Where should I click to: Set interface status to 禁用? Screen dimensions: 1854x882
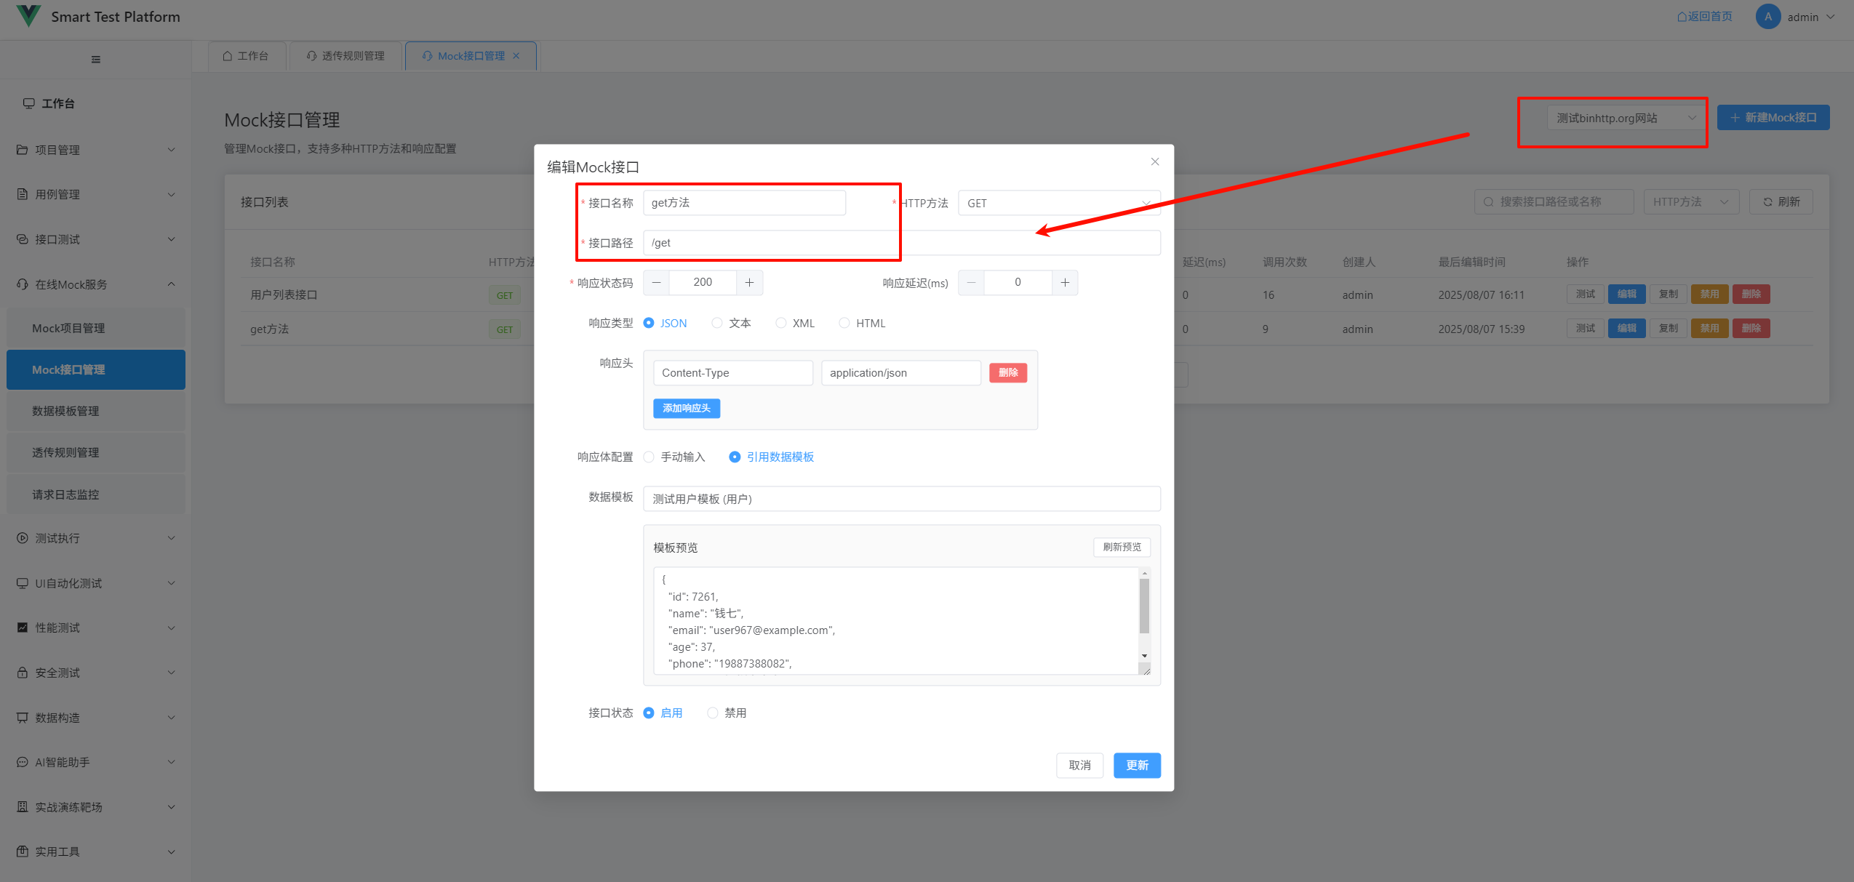(x=713, y=713)
